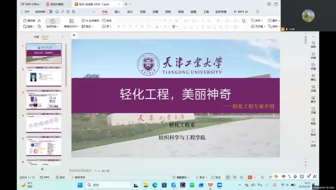Image resolution: width=336 pixels, height=190 pixels.
Task: Open the 主题 panel in right sidebar
Action: tap(313, 88)
